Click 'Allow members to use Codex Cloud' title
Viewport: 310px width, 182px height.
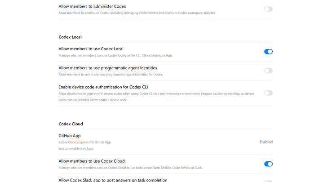click(92, 161)
